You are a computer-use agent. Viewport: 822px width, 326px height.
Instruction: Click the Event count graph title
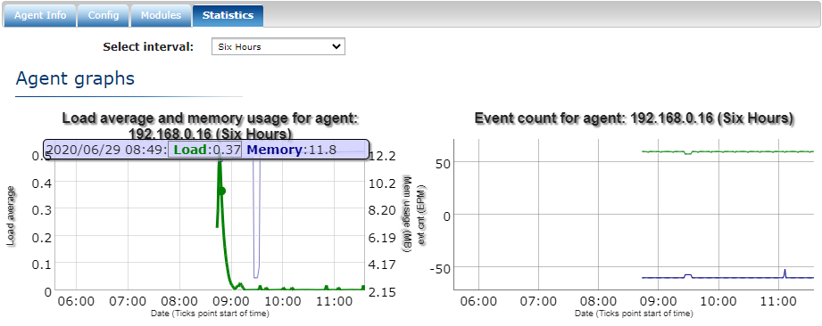[x=634, y=118]
